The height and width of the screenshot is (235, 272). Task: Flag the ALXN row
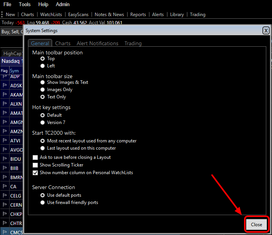[x=5, y=104]
